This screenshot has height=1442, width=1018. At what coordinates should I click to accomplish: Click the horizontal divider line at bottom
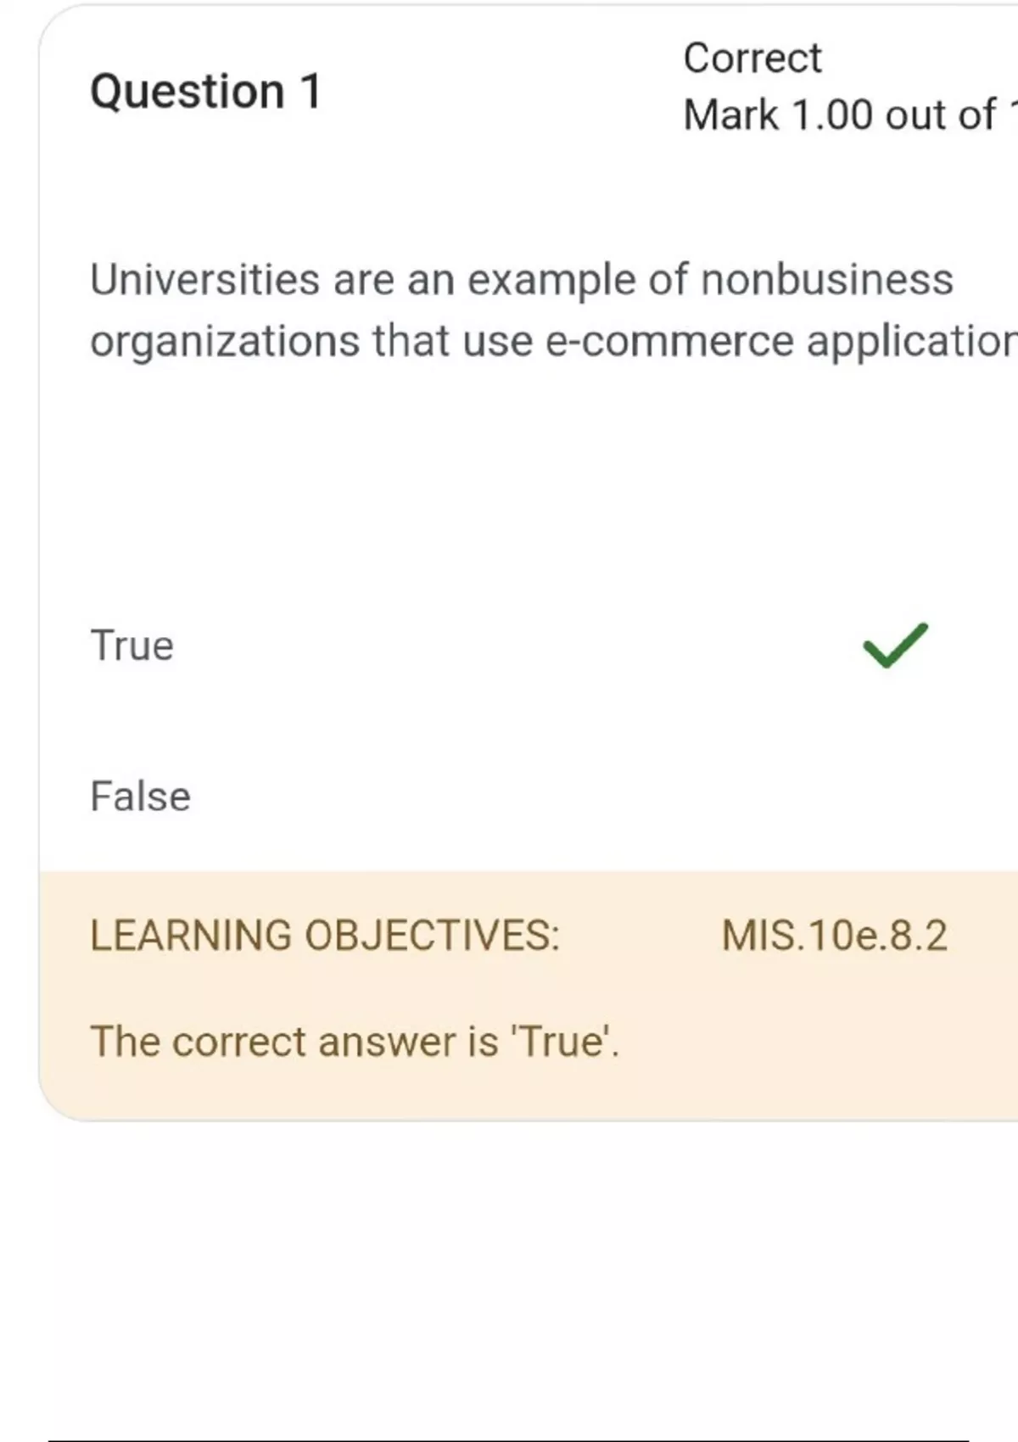[x=507, y=1439]
